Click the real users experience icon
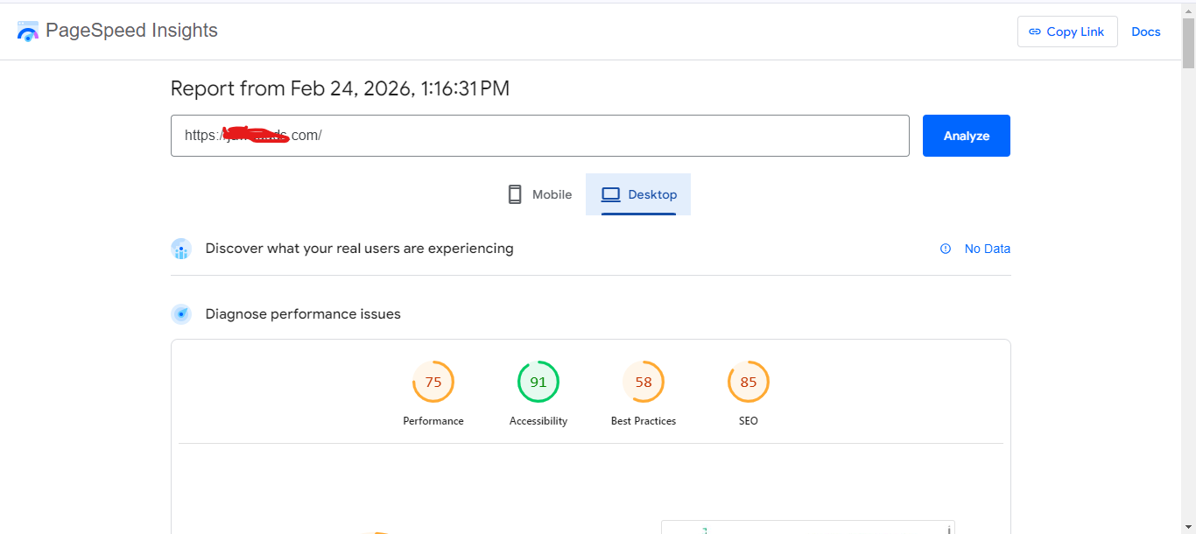 181,249
